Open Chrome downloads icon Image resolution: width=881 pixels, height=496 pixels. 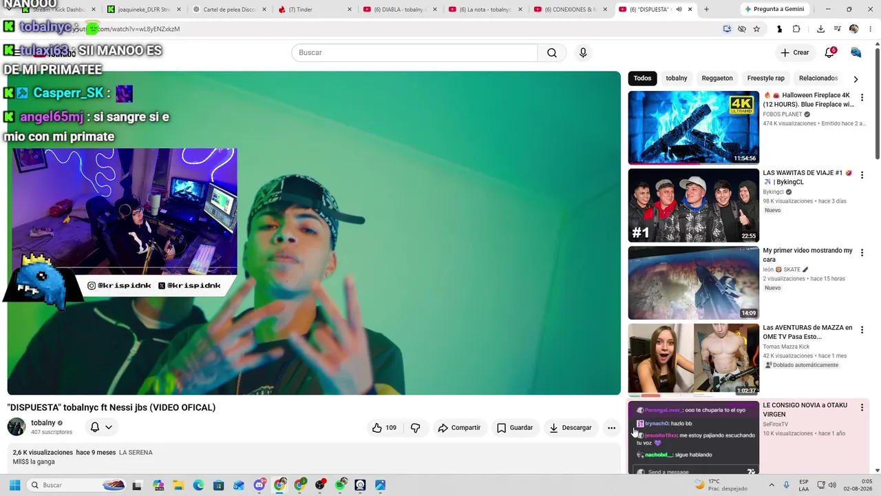820,29
